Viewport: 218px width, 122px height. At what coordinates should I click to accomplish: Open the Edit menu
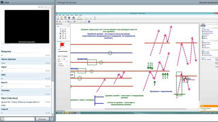[x=60, y=15]
